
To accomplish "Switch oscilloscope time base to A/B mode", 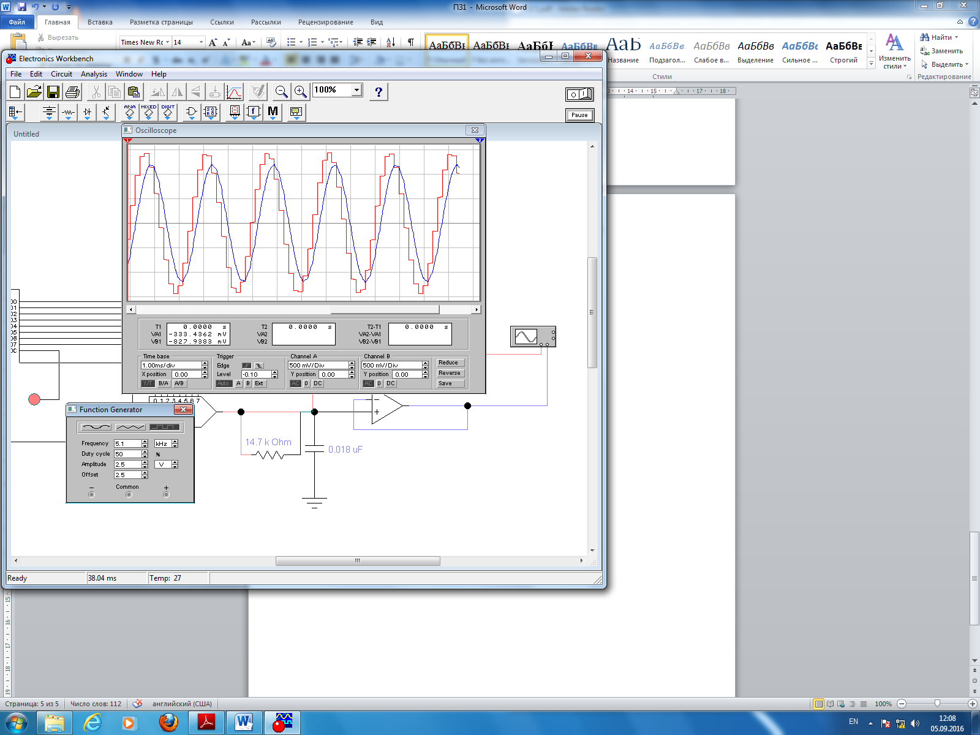I will click(x=179, y=383).
